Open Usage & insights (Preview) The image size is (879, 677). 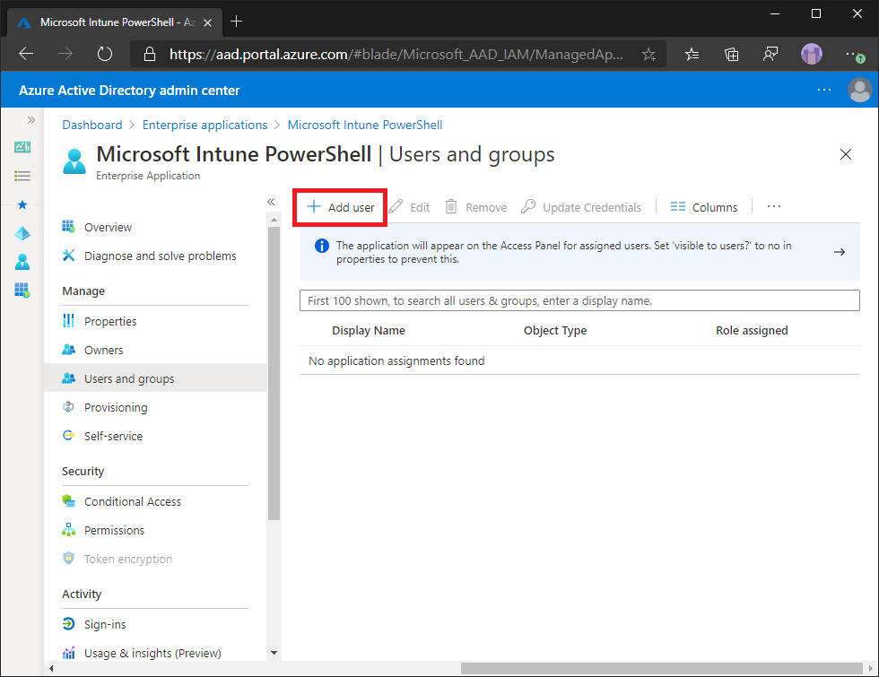point(154,653)
